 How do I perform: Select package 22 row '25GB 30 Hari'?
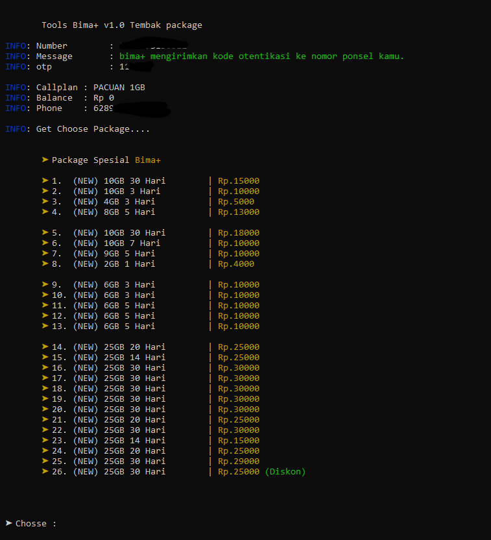(x=150, y=430)
